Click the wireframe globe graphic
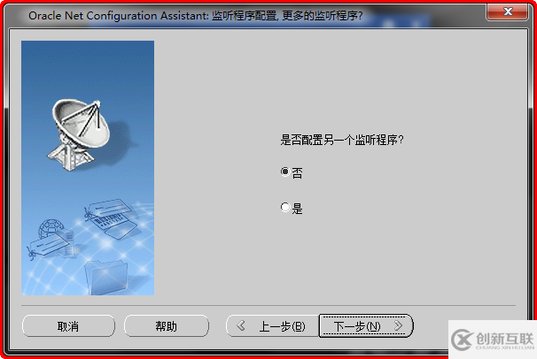537x359 pixels. pyautogui.click(x=51, y=229)
